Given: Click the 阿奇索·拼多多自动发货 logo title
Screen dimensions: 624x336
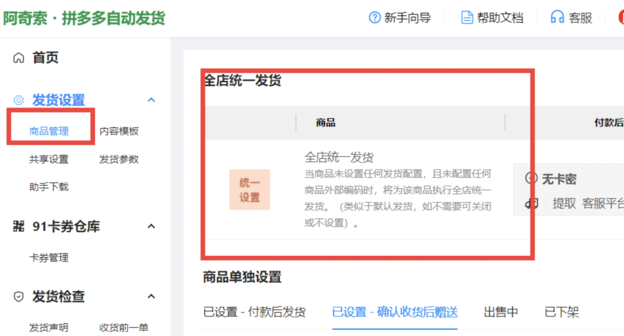Looking at the screenshot, I should point(84,18).
